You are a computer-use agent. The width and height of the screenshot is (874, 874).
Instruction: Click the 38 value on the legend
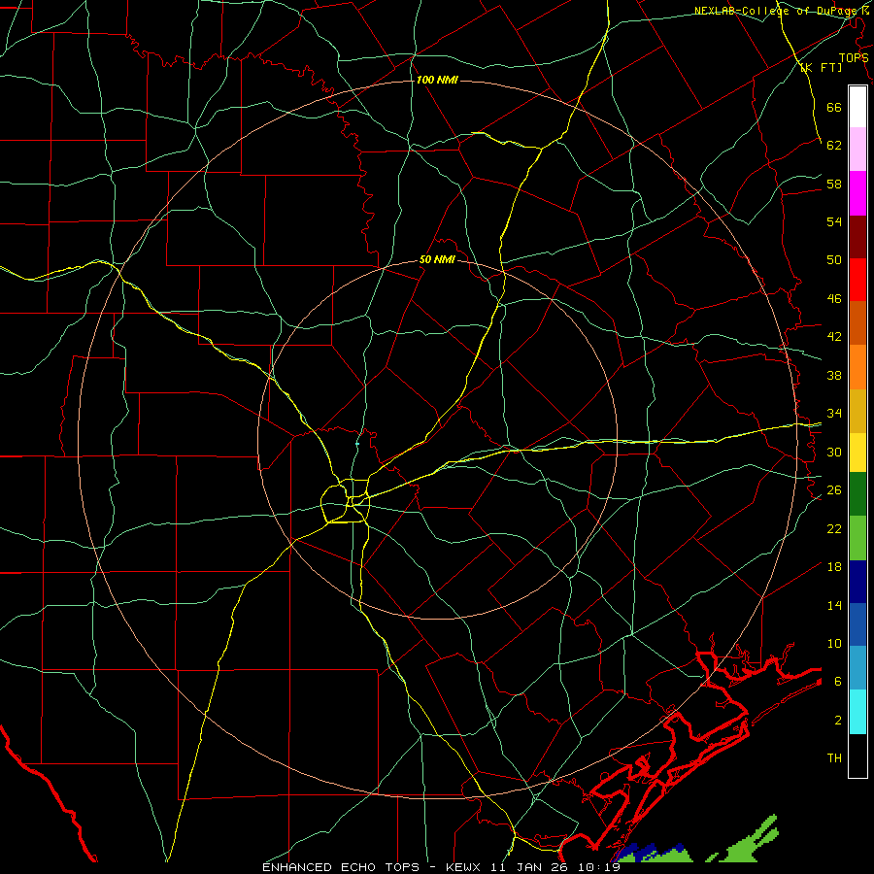coord(834,375)
